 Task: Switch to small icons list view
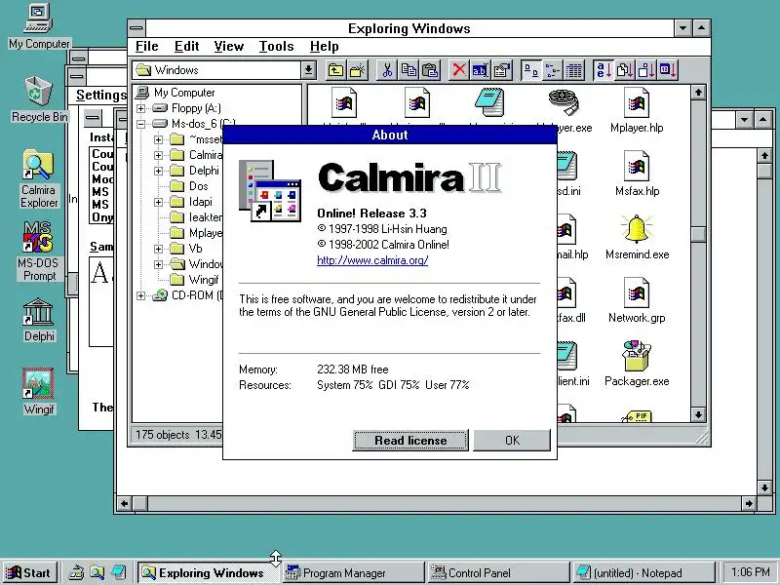click(552, 70)
